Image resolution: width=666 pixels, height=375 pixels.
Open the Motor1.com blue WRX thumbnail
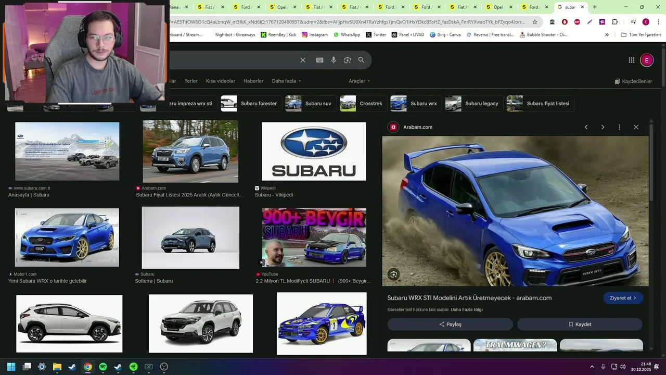pyautogui.click(x=67, y=238)
